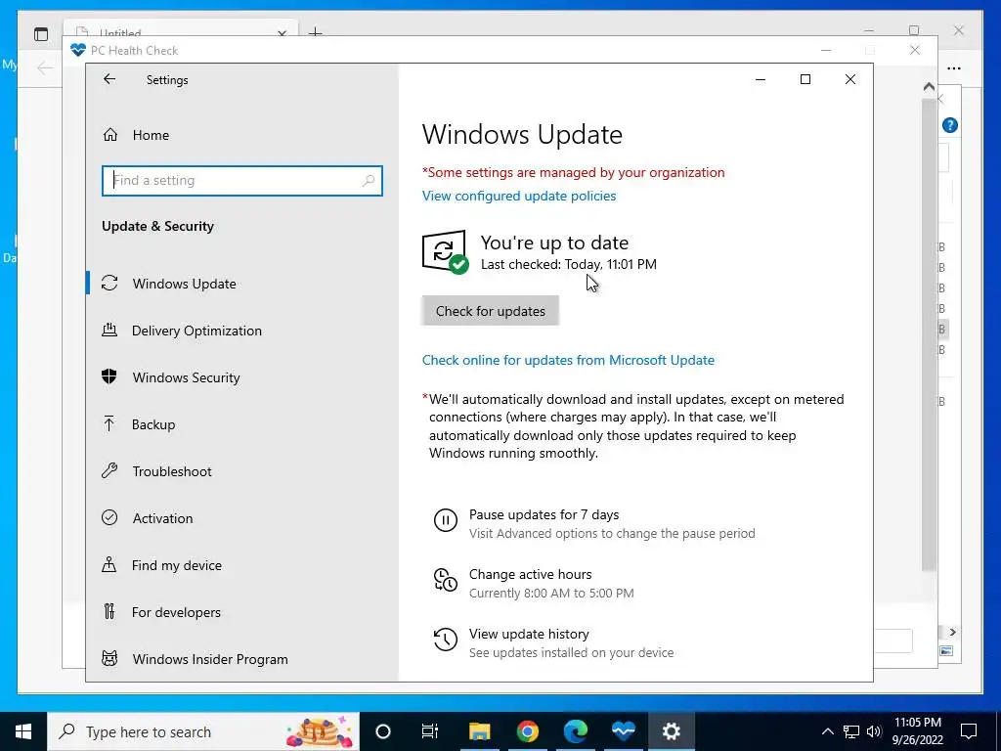
Task: Select the Untitled tab in background window
Action: 181,31
